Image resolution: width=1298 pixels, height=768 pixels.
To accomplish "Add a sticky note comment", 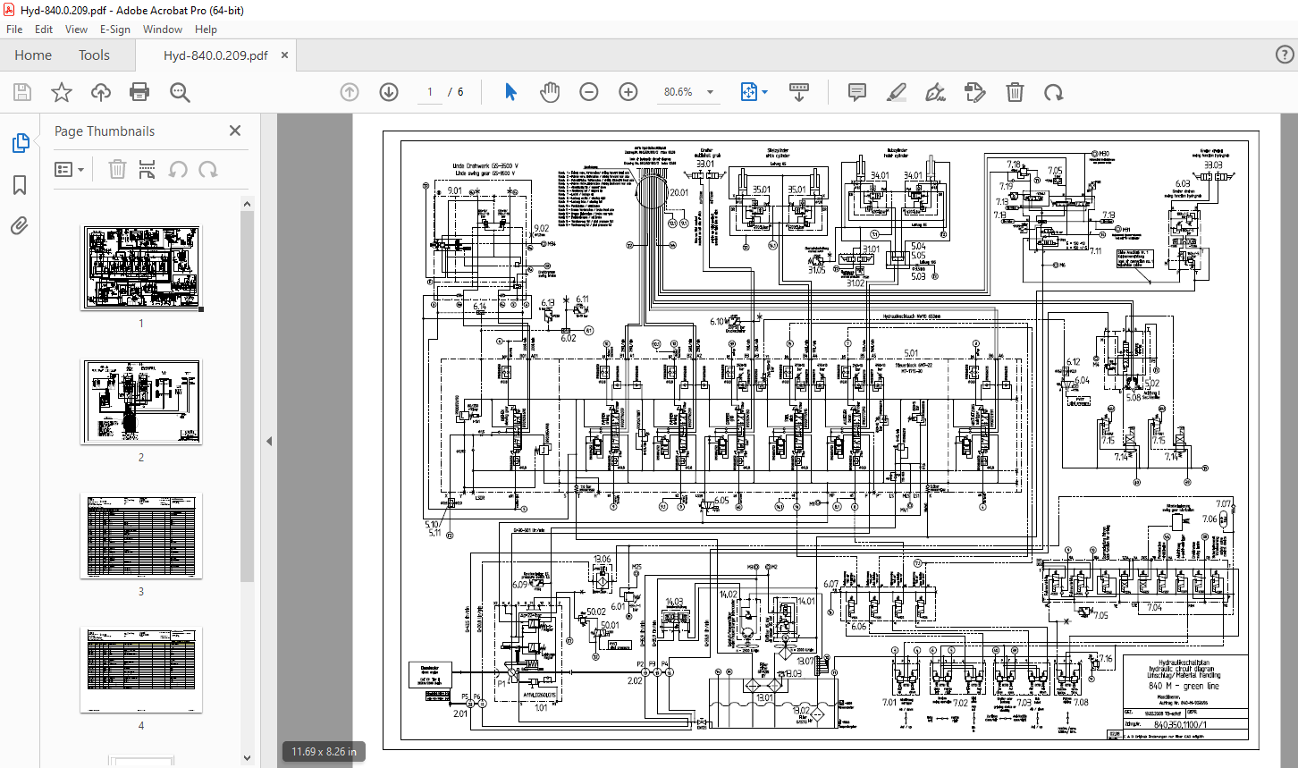I will tap(857, 92).
